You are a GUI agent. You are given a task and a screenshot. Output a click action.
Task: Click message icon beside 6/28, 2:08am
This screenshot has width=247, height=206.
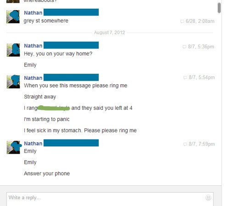tap(182, 22)
